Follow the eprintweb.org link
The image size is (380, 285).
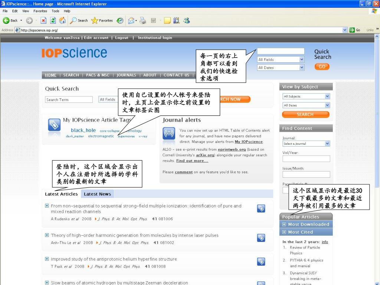point(232,150)
